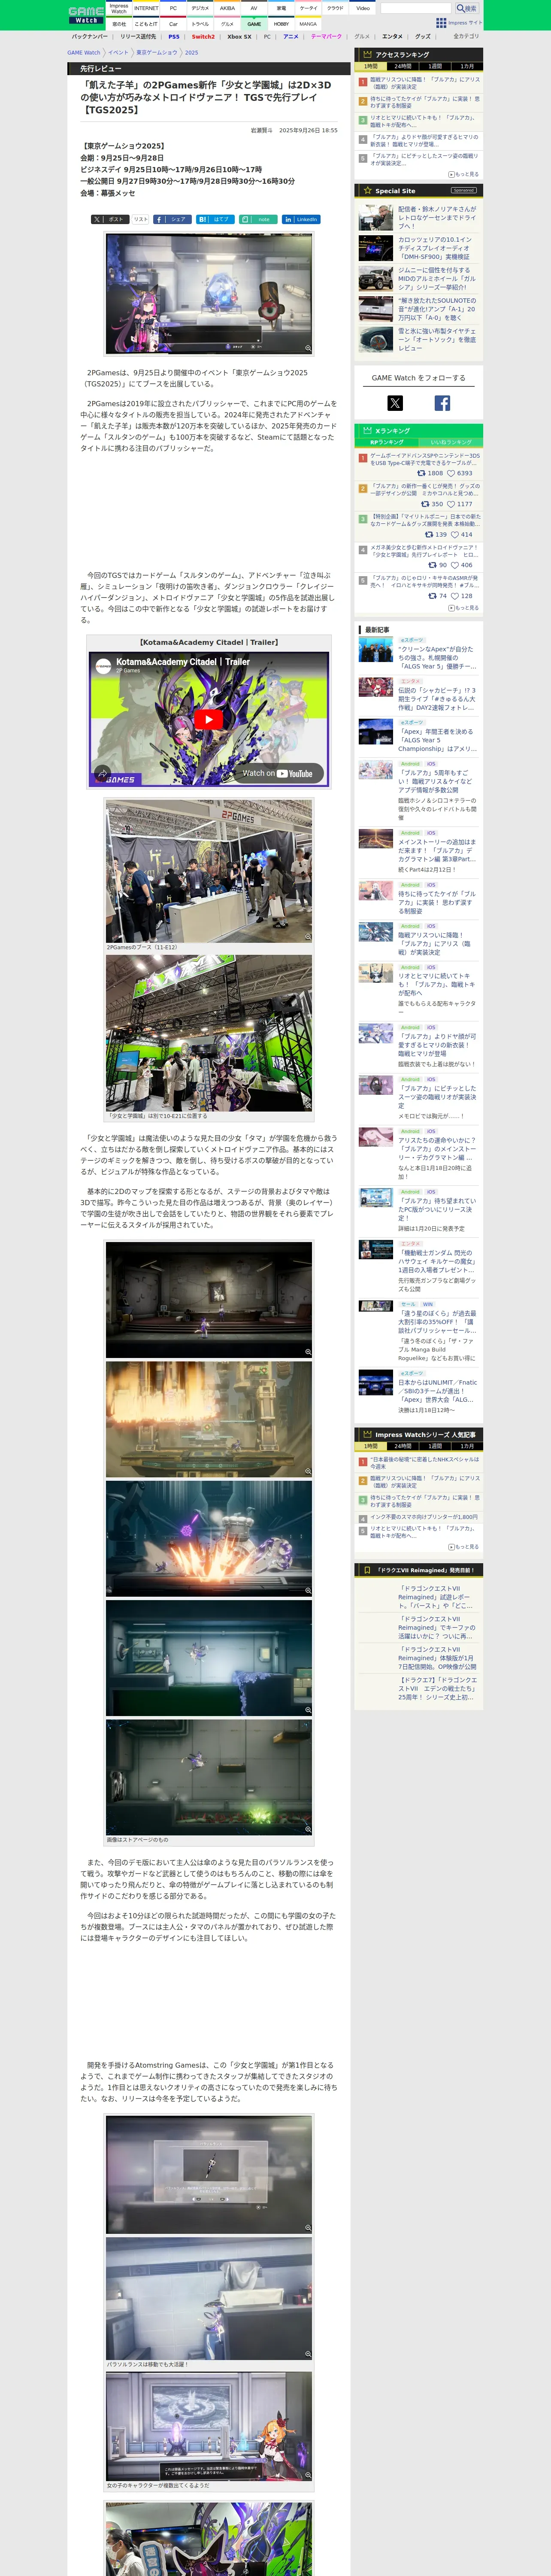
Task: Open the AKIBA site tab
Action: [227, 8]
